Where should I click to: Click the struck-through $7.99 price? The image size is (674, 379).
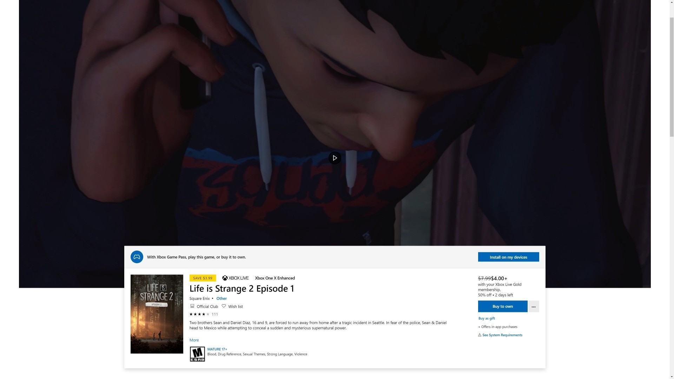click(x=484, y=278)
